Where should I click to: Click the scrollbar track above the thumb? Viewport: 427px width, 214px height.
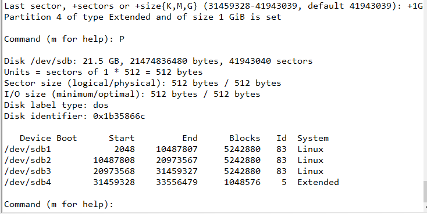[x=425, y=90]
